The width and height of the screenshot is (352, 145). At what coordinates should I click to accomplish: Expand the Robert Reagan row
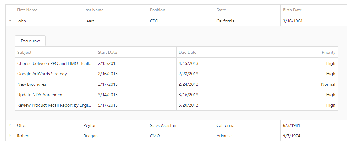click(10, 136)
